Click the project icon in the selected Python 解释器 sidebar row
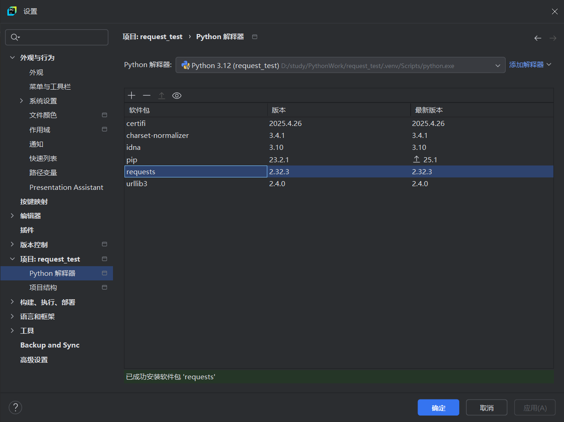Viewport: 564px width, 422px height. (104, 273)
